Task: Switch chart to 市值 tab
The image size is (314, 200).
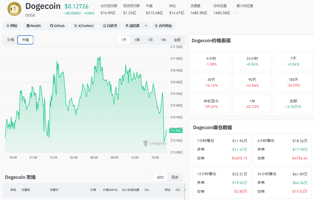Action: [x=25, y=40]
